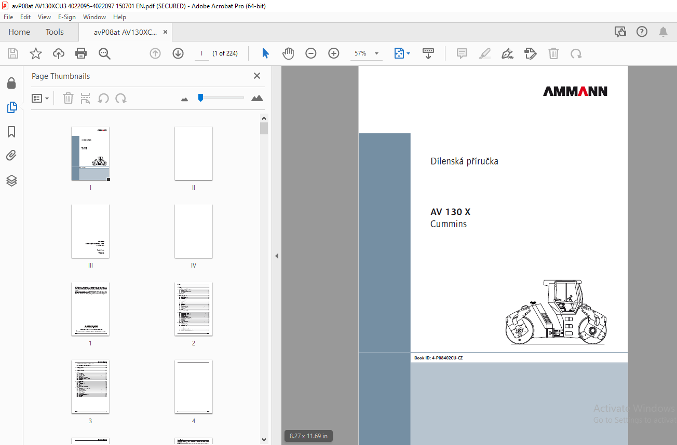Enlarge thumbnail size large mountain icon
The height and width of the screenshot is (445, 677).
[x=257, y=98]
